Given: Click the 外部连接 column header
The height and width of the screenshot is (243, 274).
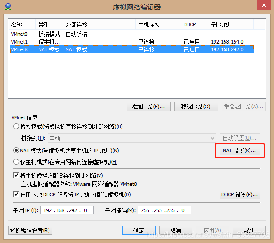Looking at the screenshot, I should pyautogui.click(x=99, y=24).
